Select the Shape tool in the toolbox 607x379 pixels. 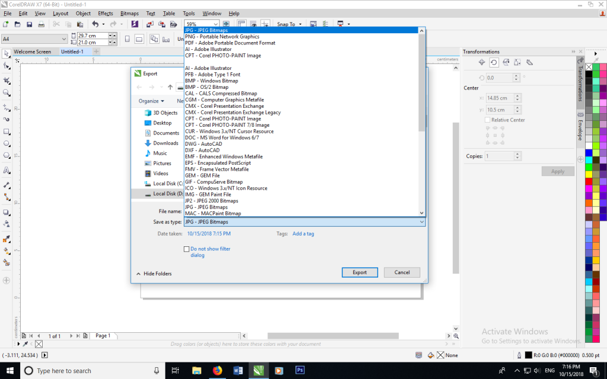pos(6,66)
